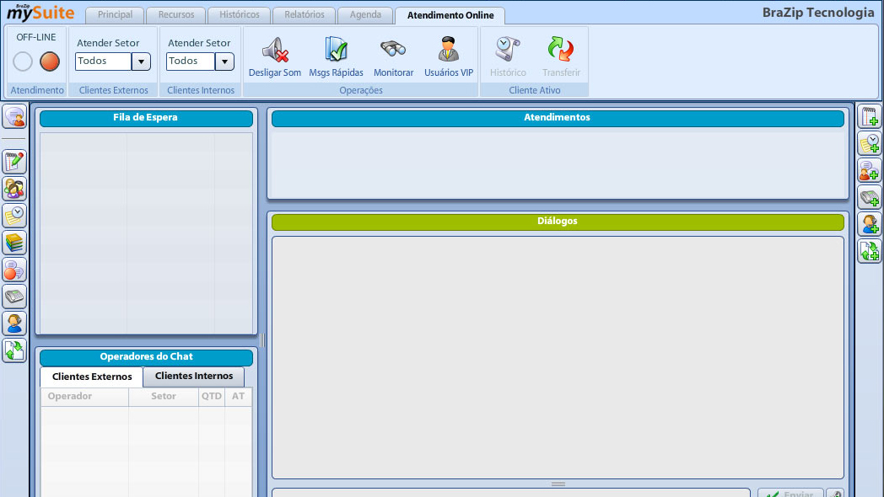This screenshot has height=497, width=884.
Task: Open chat person icon in left sidebar
Action: [x=14, y=117]
